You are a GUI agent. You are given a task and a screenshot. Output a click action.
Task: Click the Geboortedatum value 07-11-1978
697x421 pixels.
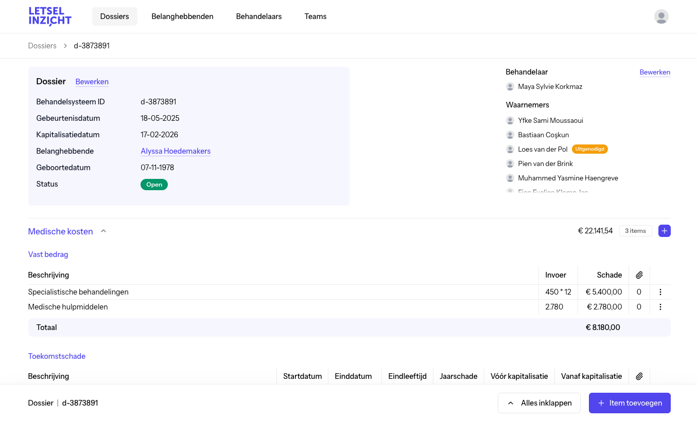coord(157,168)
